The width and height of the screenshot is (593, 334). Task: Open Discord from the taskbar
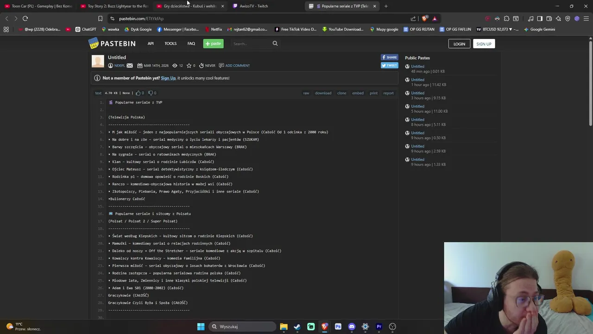pyautogui.click(x=352, y=327)
